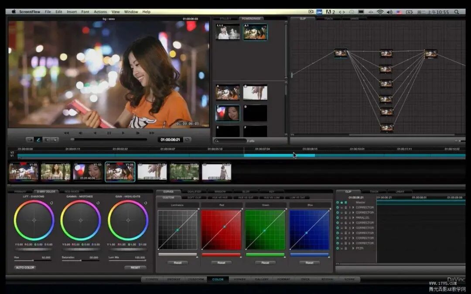Toggle the enable circle for node 1 CORRECTOR
Screen dimensions: 471x294
click(x=338, y=207)
